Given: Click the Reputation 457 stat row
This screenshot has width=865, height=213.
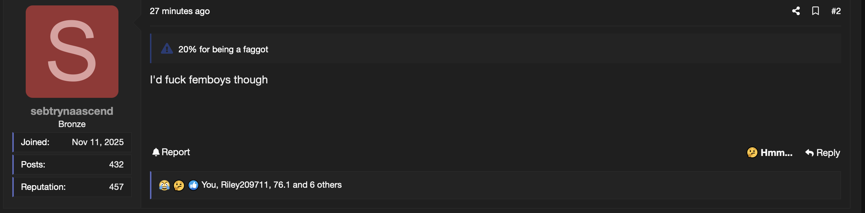Looking at the screenshot, I should [72, 187].
